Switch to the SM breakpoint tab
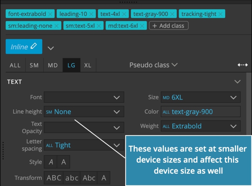This screenshot has width=252, height=186. point(34,65)
